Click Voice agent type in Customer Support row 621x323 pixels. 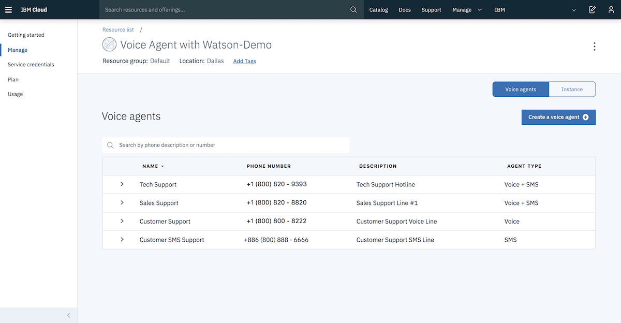coord(512,222)
